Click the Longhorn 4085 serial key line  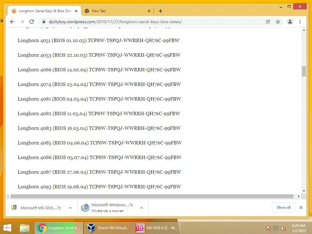click(100, 143)
